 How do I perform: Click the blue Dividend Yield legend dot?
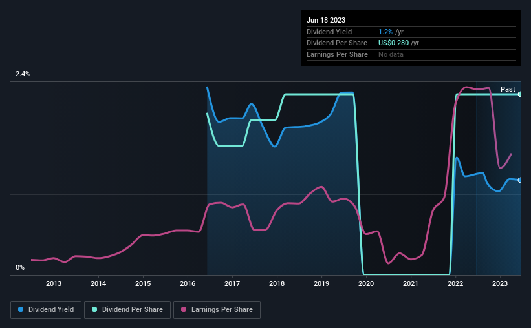[x=21, y=309]
